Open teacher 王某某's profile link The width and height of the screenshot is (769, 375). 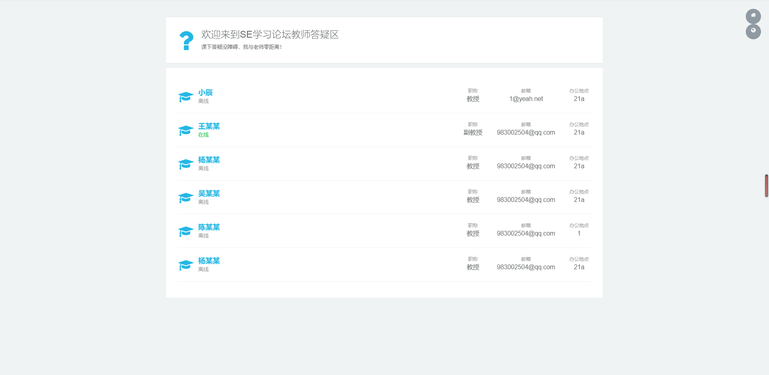point(209,126)
